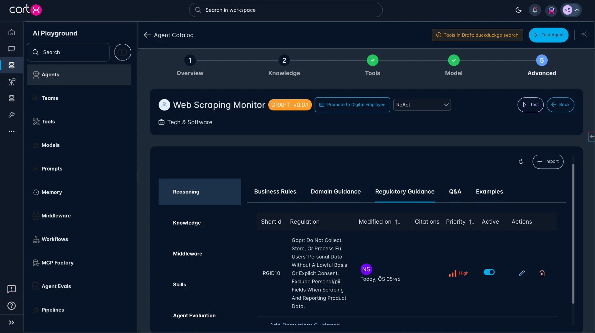The width and height of the screenshot is (595, 333).
Task: Open Agent Evals in sidebar
Action: (79, 286)
